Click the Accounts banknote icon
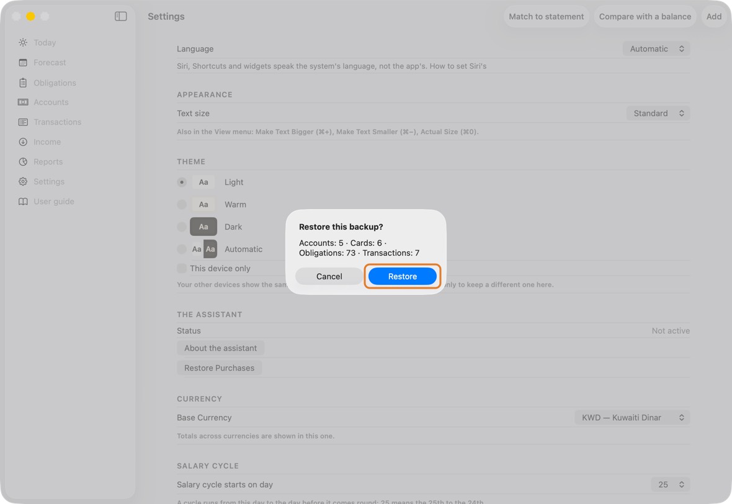 (23, 102)
